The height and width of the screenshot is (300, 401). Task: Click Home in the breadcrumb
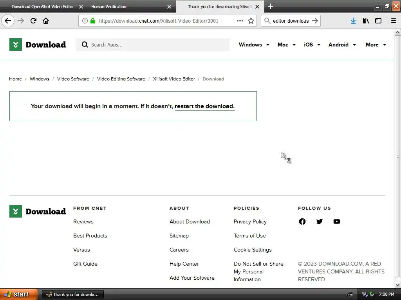tap(15, 79)
